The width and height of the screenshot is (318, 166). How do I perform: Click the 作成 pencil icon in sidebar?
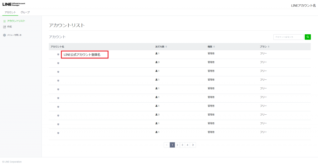pos(4,27)
